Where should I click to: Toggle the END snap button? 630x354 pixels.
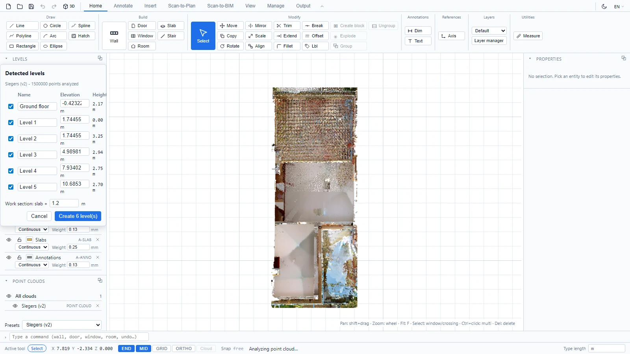click(126, 348)
